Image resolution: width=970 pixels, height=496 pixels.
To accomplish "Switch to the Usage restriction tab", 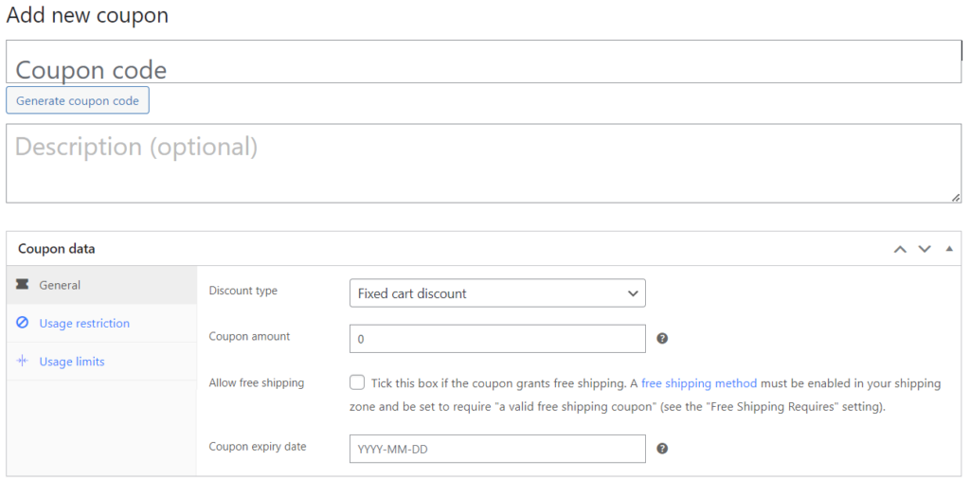I will pos(84,323).
